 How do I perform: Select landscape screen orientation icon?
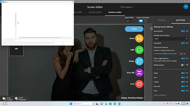coord(141,21)
